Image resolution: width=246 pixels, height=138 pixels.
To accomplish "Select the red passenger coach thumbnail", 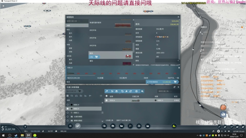I will (x=123, y=25).
